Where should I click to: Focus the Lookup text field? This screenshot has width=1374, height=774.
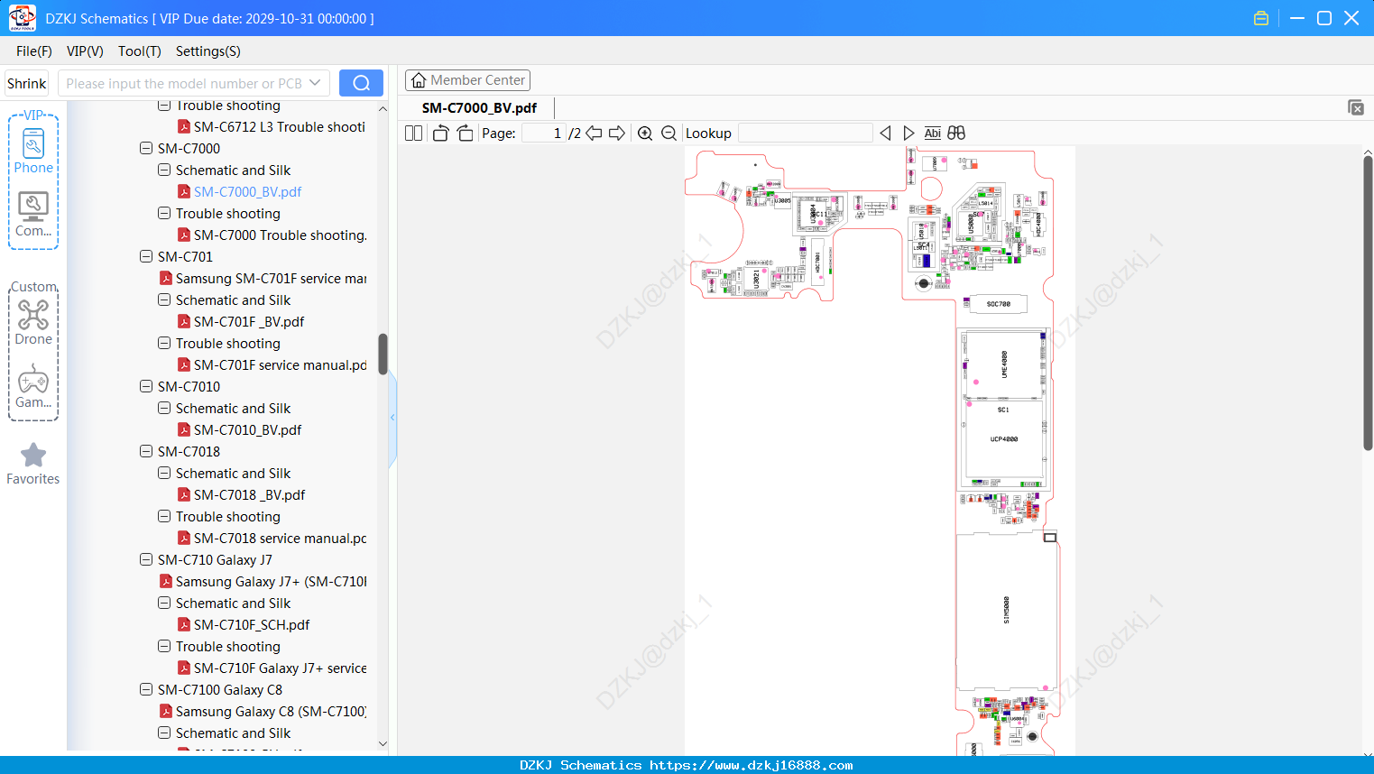click(806, 134)
